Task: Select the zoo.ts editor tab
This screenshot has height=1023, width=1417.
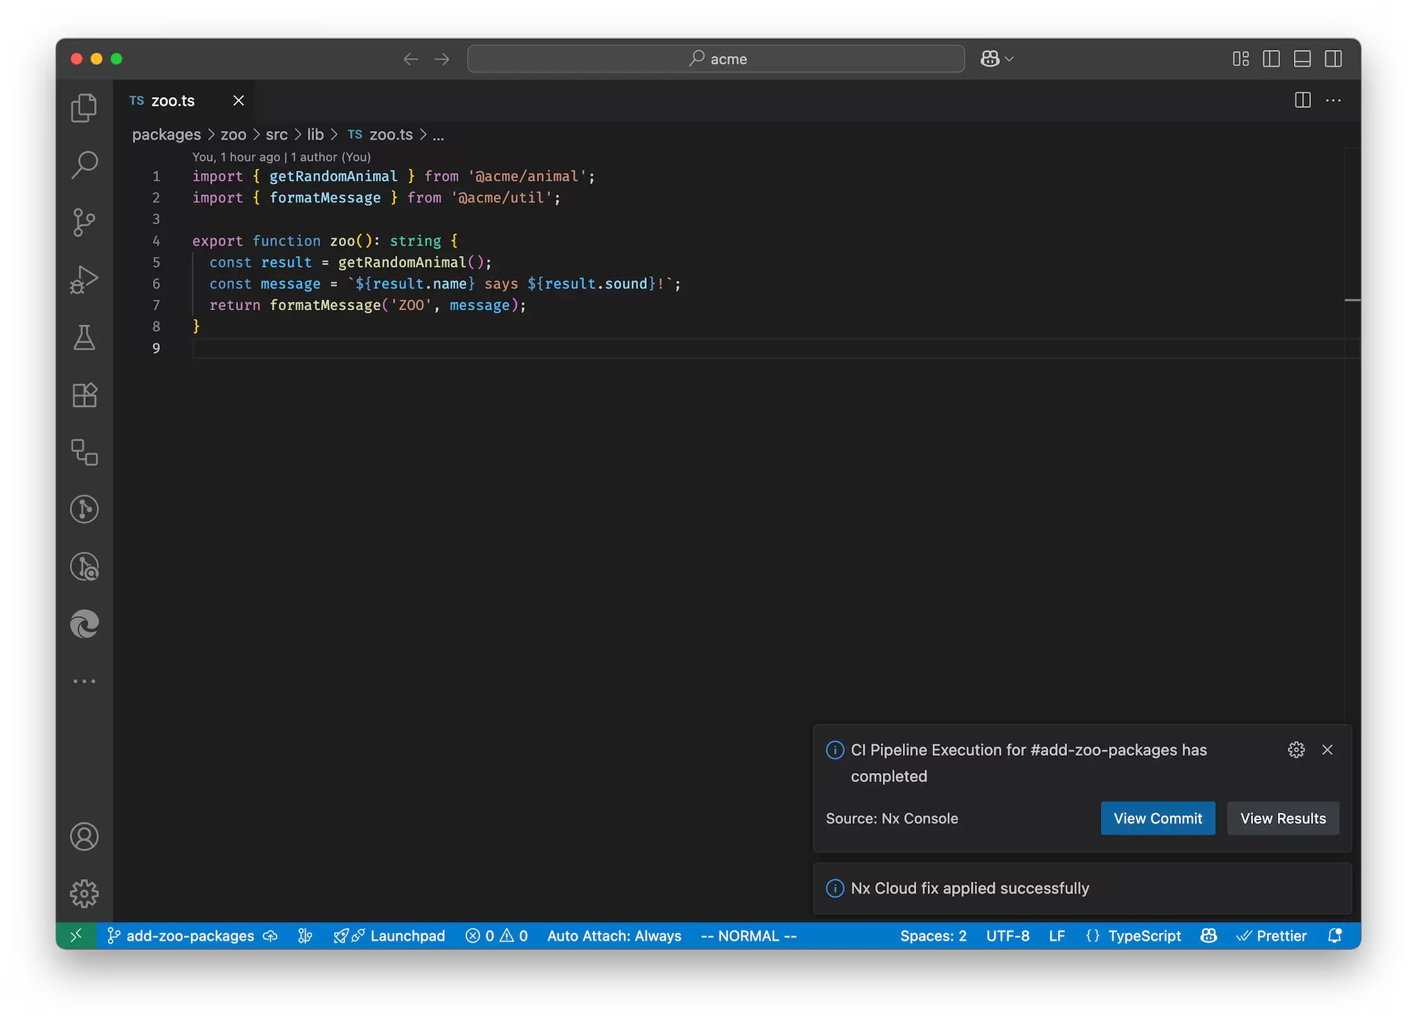Action: point(173,101)
